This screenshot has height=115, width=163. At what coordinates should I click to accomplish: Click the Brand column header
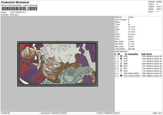[149, 54]
